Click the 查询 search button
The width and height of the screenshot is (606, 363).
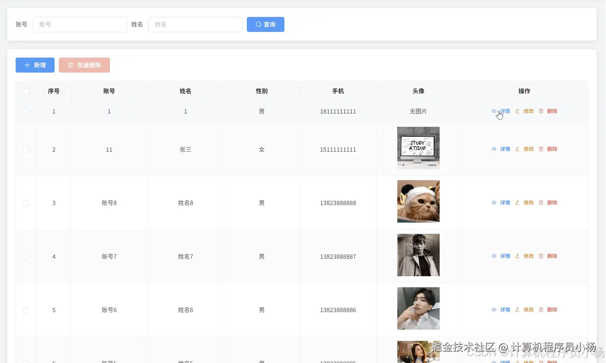click(x=265, y=24)
